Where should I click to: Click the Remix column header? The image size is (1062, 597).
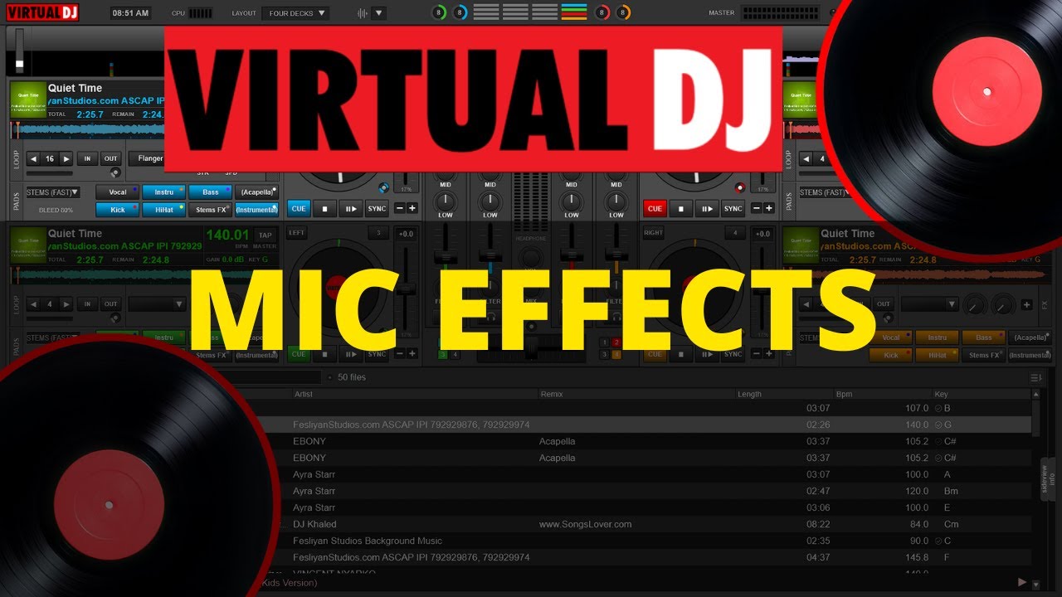coord(551,394)
